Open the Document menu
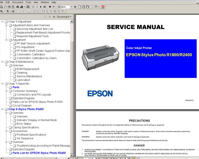The image size is (199, 159). (x=18, y=2)
